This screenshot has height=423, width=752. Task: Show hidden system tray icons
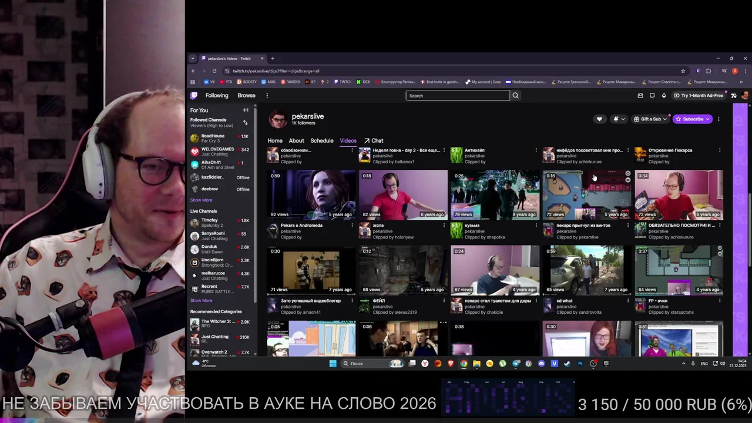(x=683, y=364)
